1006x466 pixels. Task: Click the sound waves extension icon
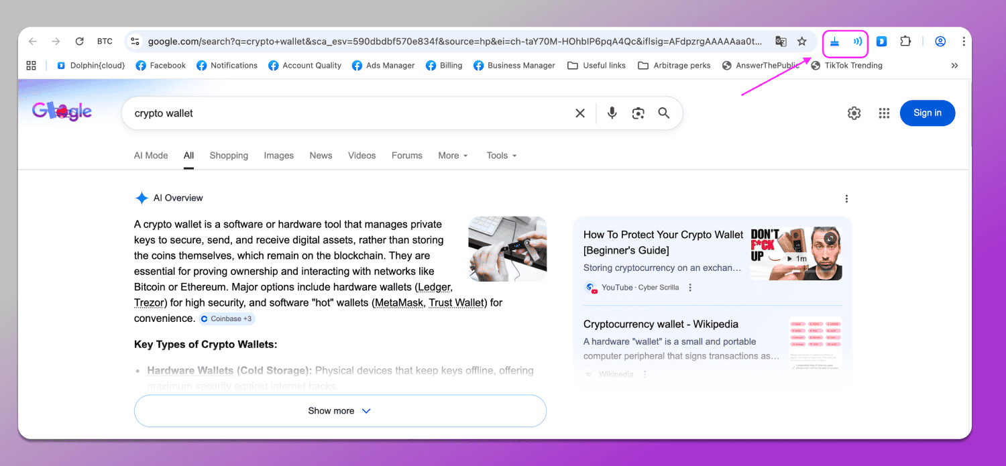coord(857,42)
